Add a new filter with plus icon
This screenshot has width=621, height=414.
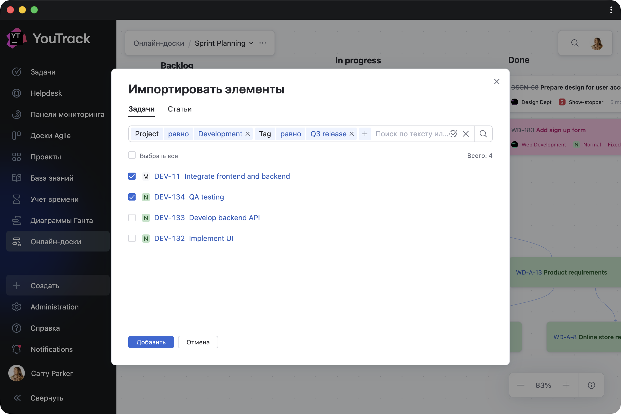click(x=365, y=134)
